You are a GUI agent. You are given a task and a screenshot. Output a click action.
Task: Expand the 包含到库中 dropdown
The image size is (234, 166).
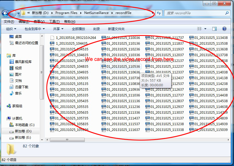(35, 29)
